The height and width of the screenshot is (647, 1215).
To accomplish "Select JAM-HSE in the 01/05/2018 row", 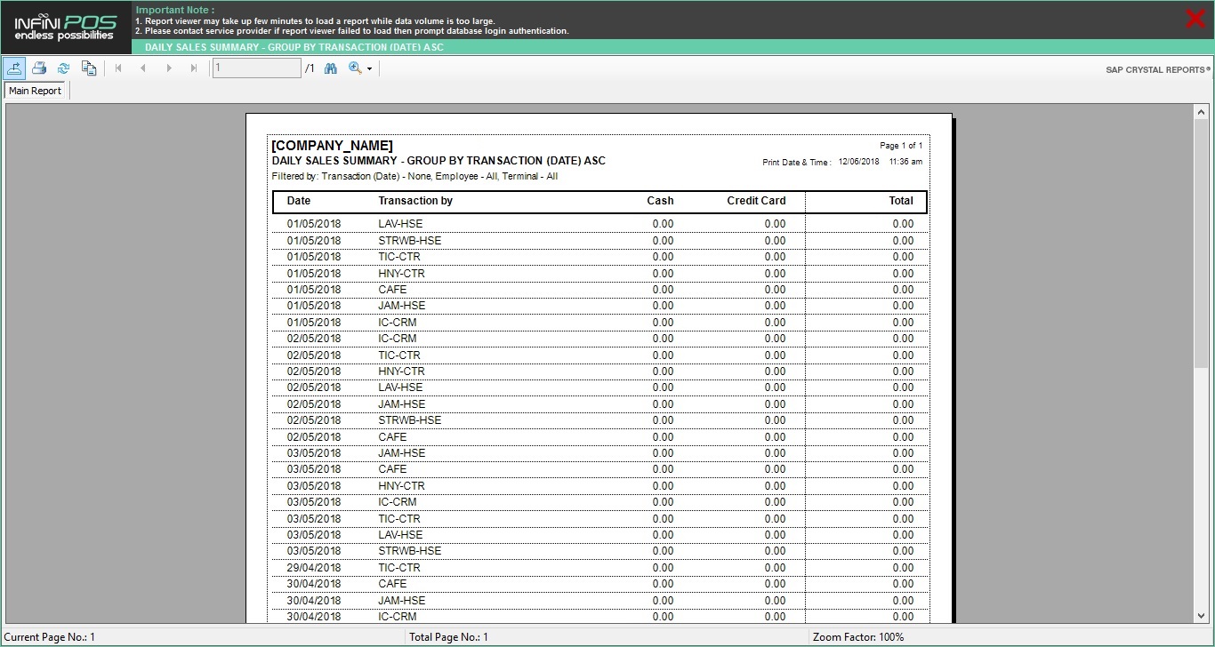I will (x=401, y=306).
